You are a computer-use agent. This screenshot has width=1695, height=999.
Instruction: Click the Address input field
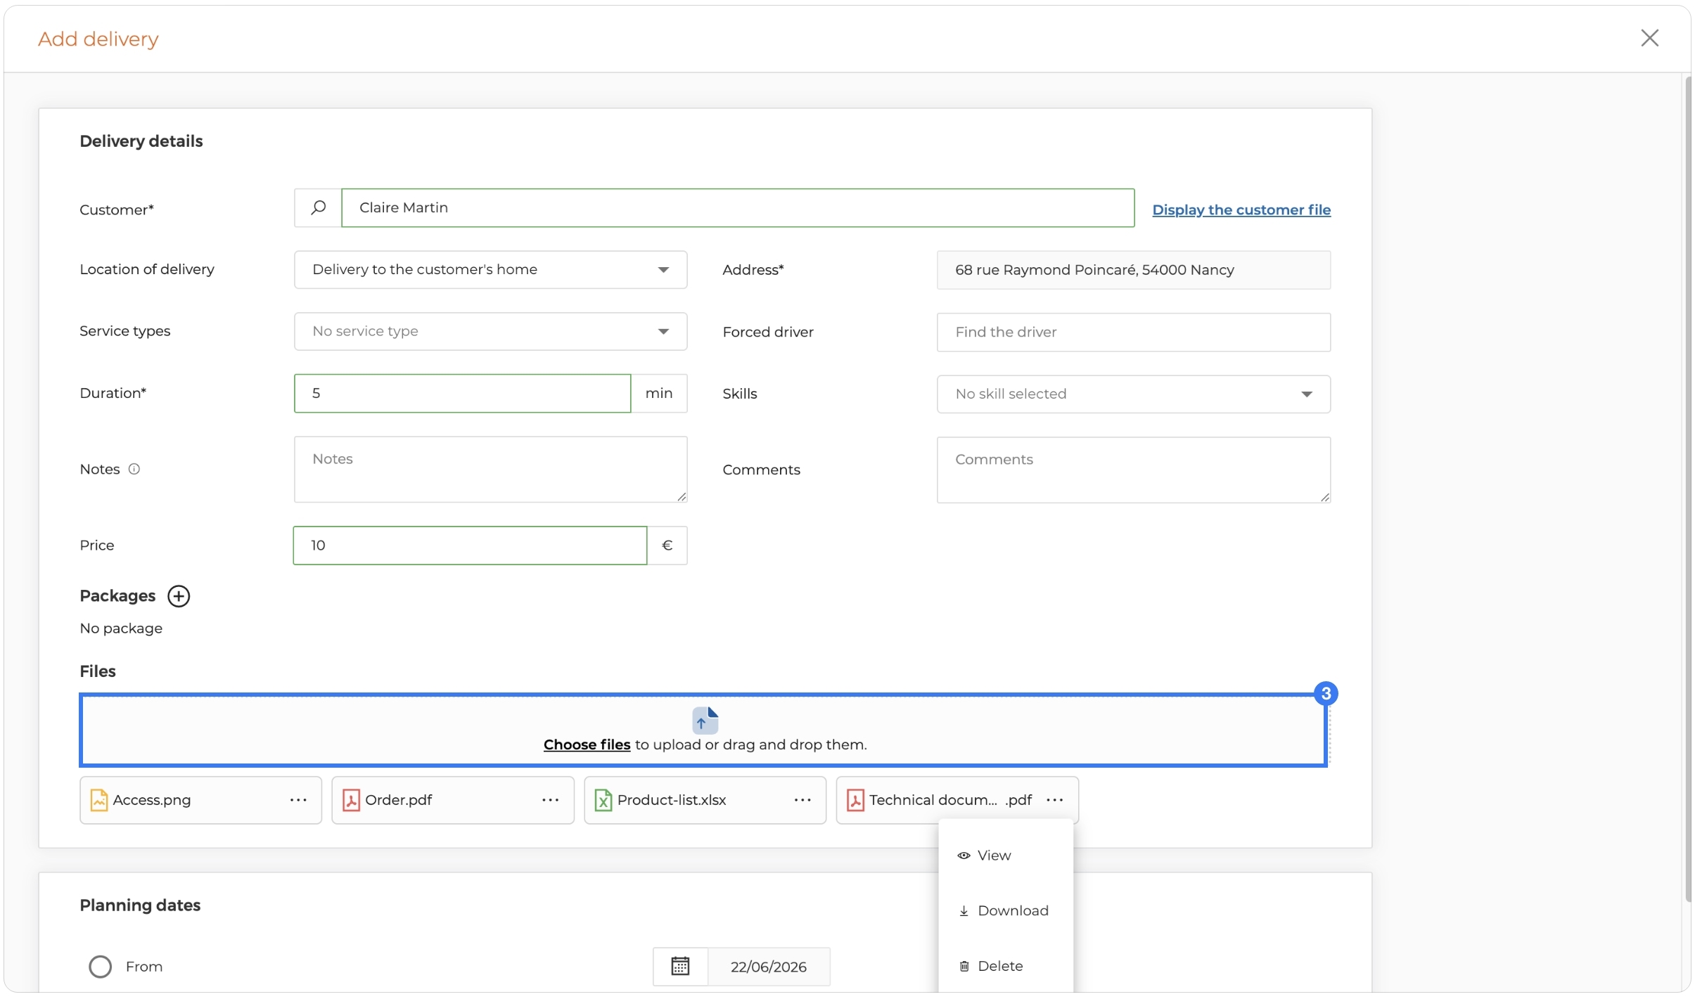coord(1133,270)
